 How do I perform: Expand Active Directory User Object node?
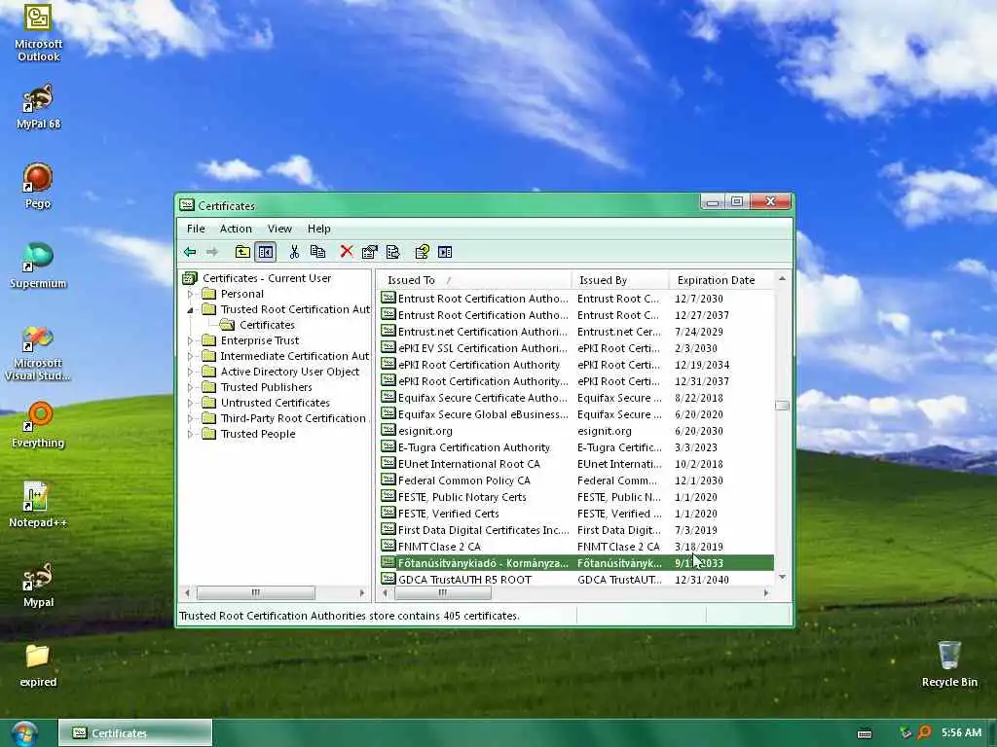pyautogui.click(x=190, y=373)
